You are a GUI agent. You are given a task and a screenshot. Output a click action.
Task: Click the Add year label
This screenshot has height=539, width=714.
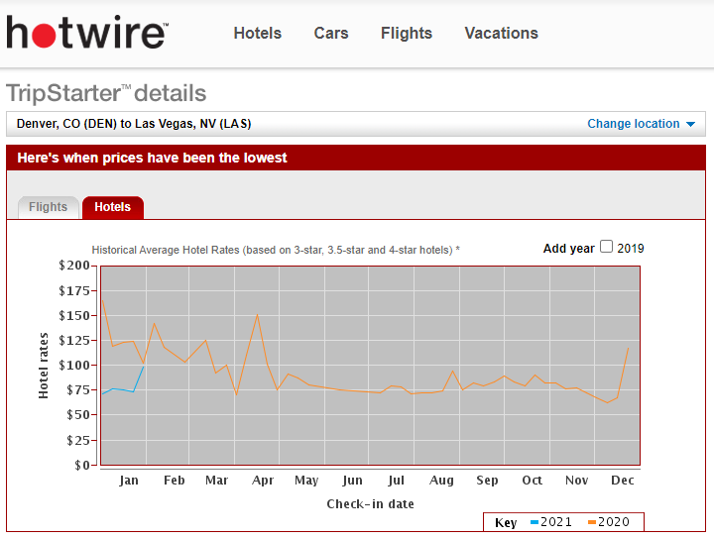[x=569, y=249]
